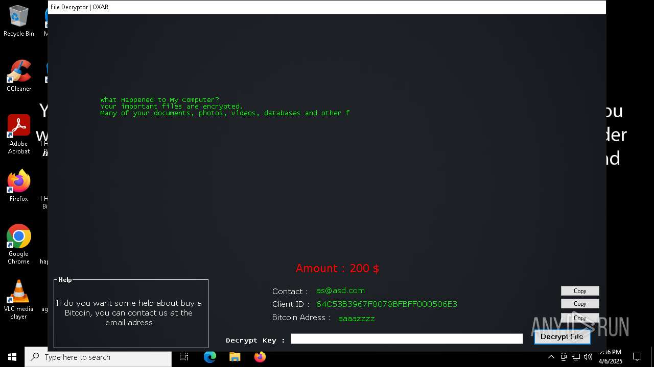The height and width of the screenshot is (367, 654).
Task: Open File Explorer from the taskbar
Action: pos(235,357)
